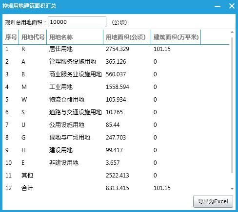Viewport: 238px width, 212px height.
Task: Select the 工业用地 cell
Action: (x=61, y=87)
